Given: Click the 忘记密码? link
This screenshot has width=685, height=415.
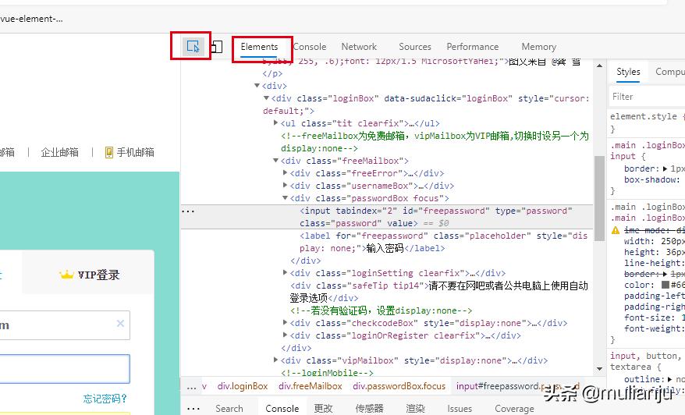Looking at the screenshot, I should coord(105,399).
